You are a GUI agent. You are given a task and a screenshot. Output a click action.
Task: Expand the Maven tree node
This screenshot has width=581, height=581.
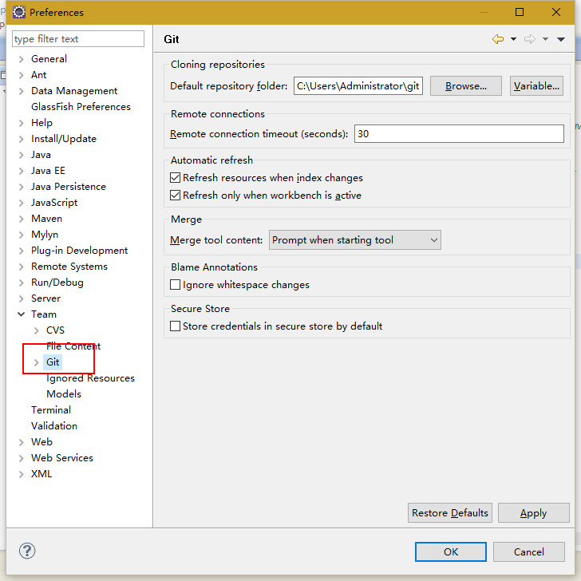21,219
